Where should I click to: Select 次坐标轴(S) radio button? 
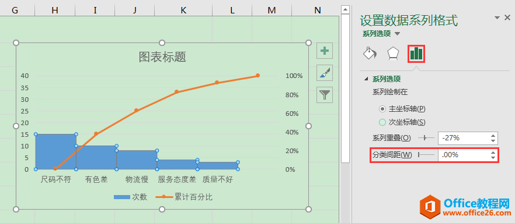(x=382, y=122)
